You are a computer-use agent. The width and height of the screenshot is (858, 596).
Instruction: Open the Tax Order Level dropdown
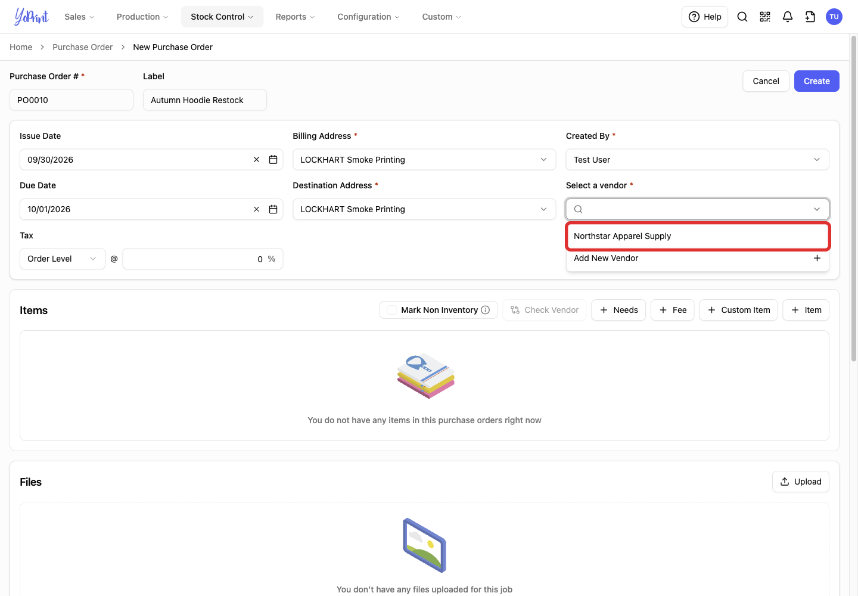pyautogui.click(x=63, y=259)
